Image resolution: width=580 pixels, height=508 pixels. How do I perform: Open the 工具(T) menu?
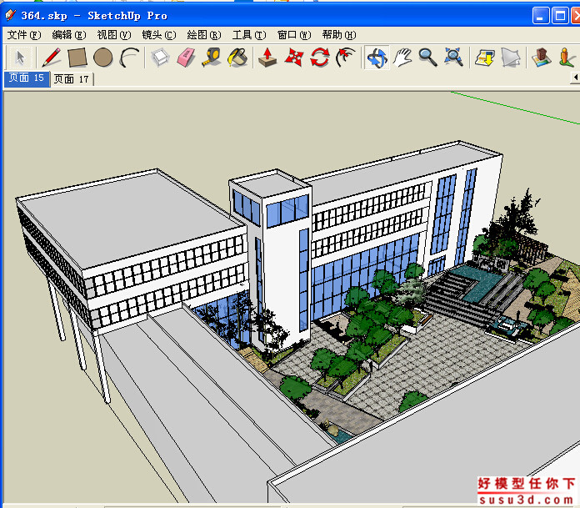coord(249,35)
